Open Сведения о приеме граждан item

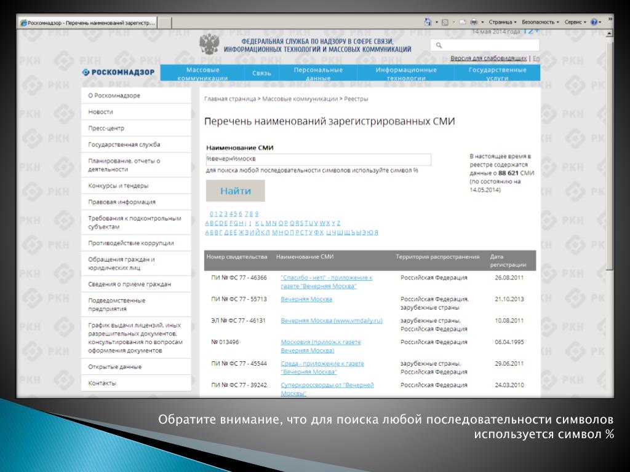[136, 284]
